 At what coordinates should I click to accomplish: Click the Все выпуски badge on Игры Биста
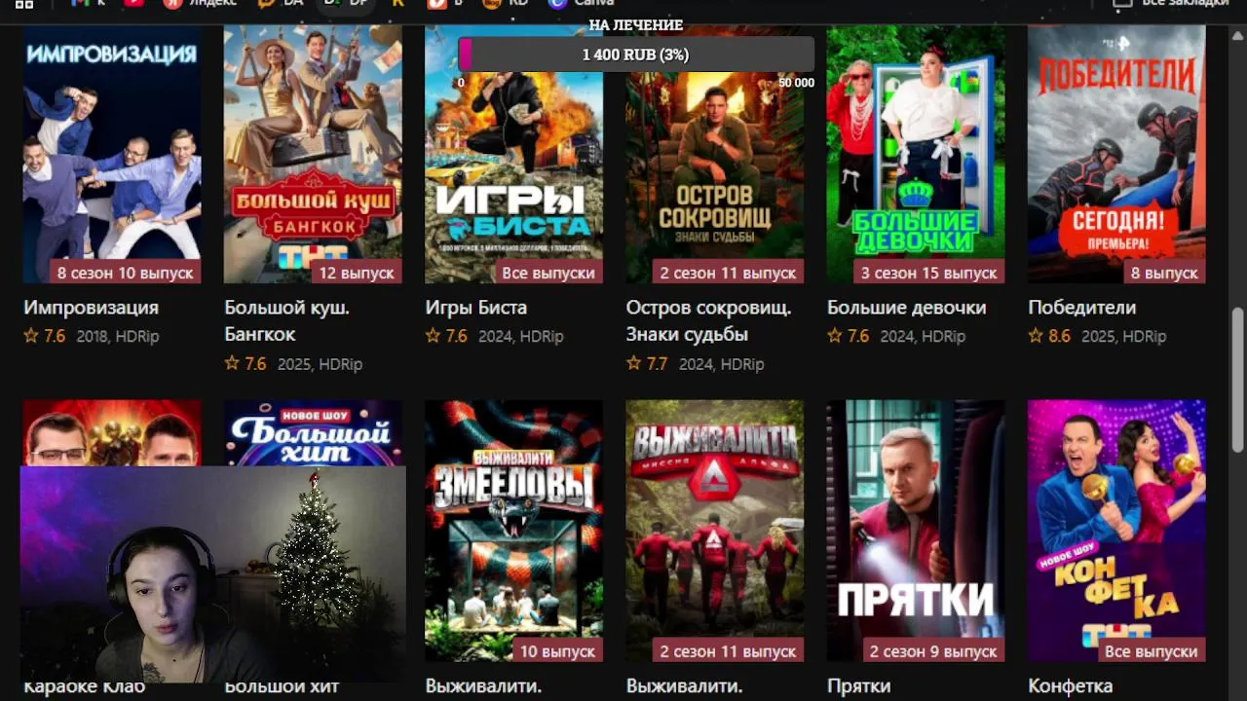pyautogui.click(x=548, y=273)
